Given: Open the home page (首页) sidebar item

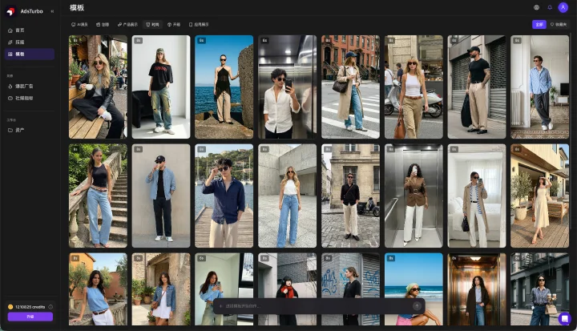Looking at the screenshot, I should click(x=30, y=30).
